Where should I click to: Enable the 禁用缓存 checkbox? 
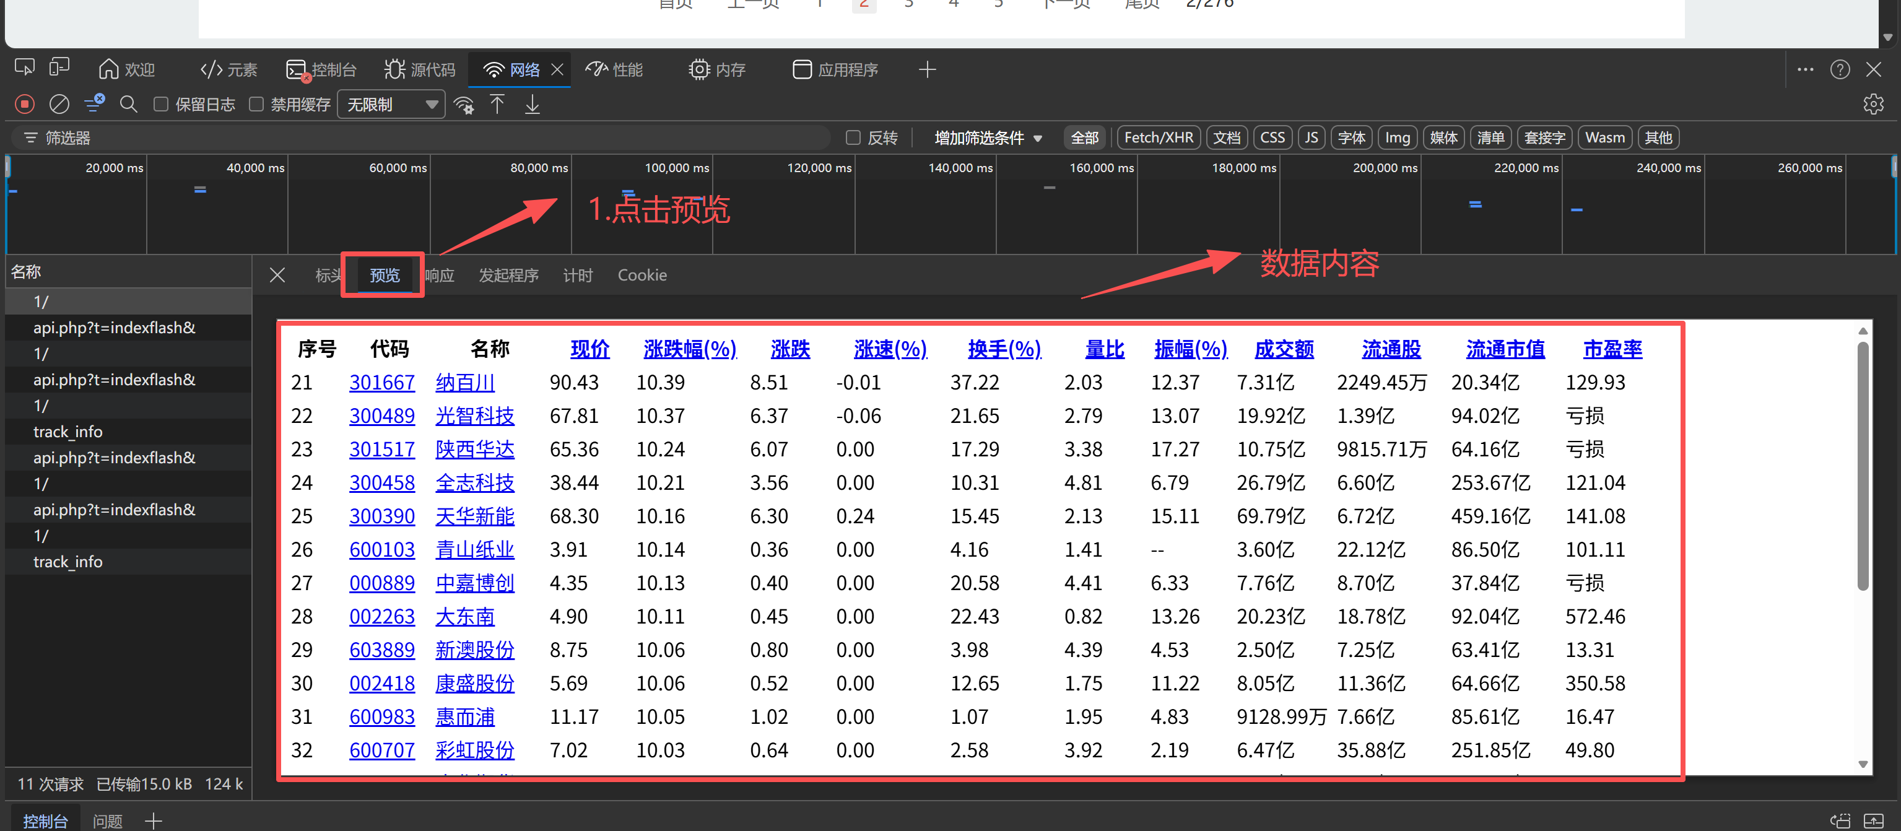click(x=256, y=104)
